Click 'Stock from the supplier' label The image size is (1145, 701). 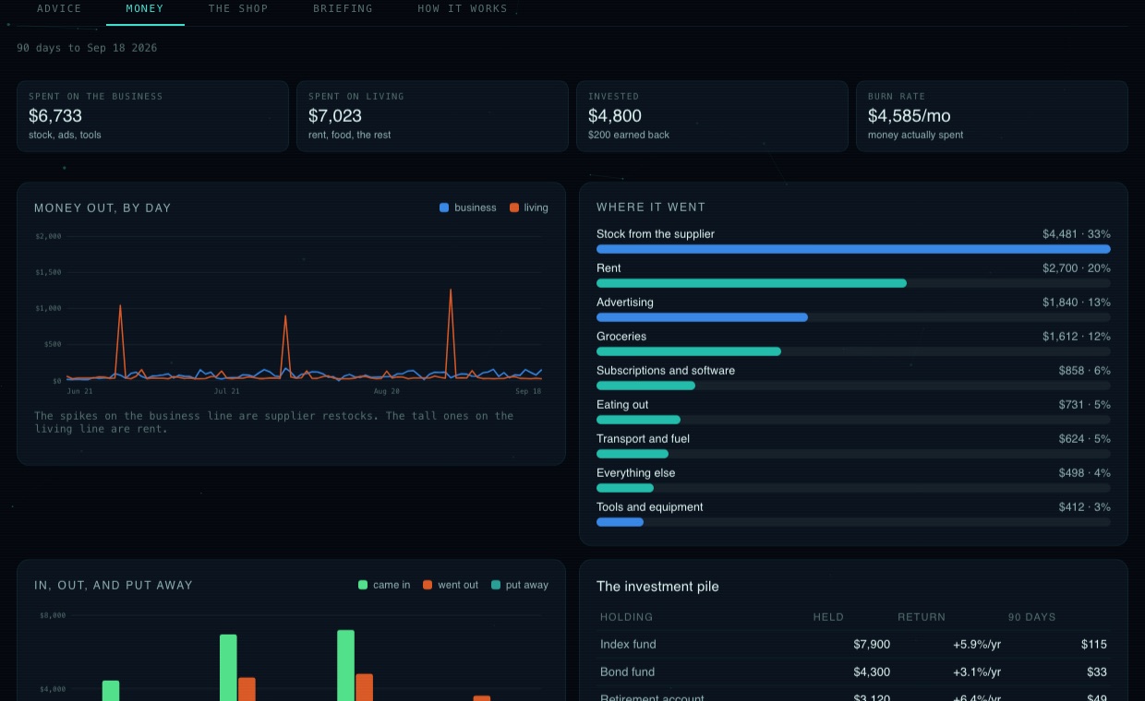click(656, 234)
